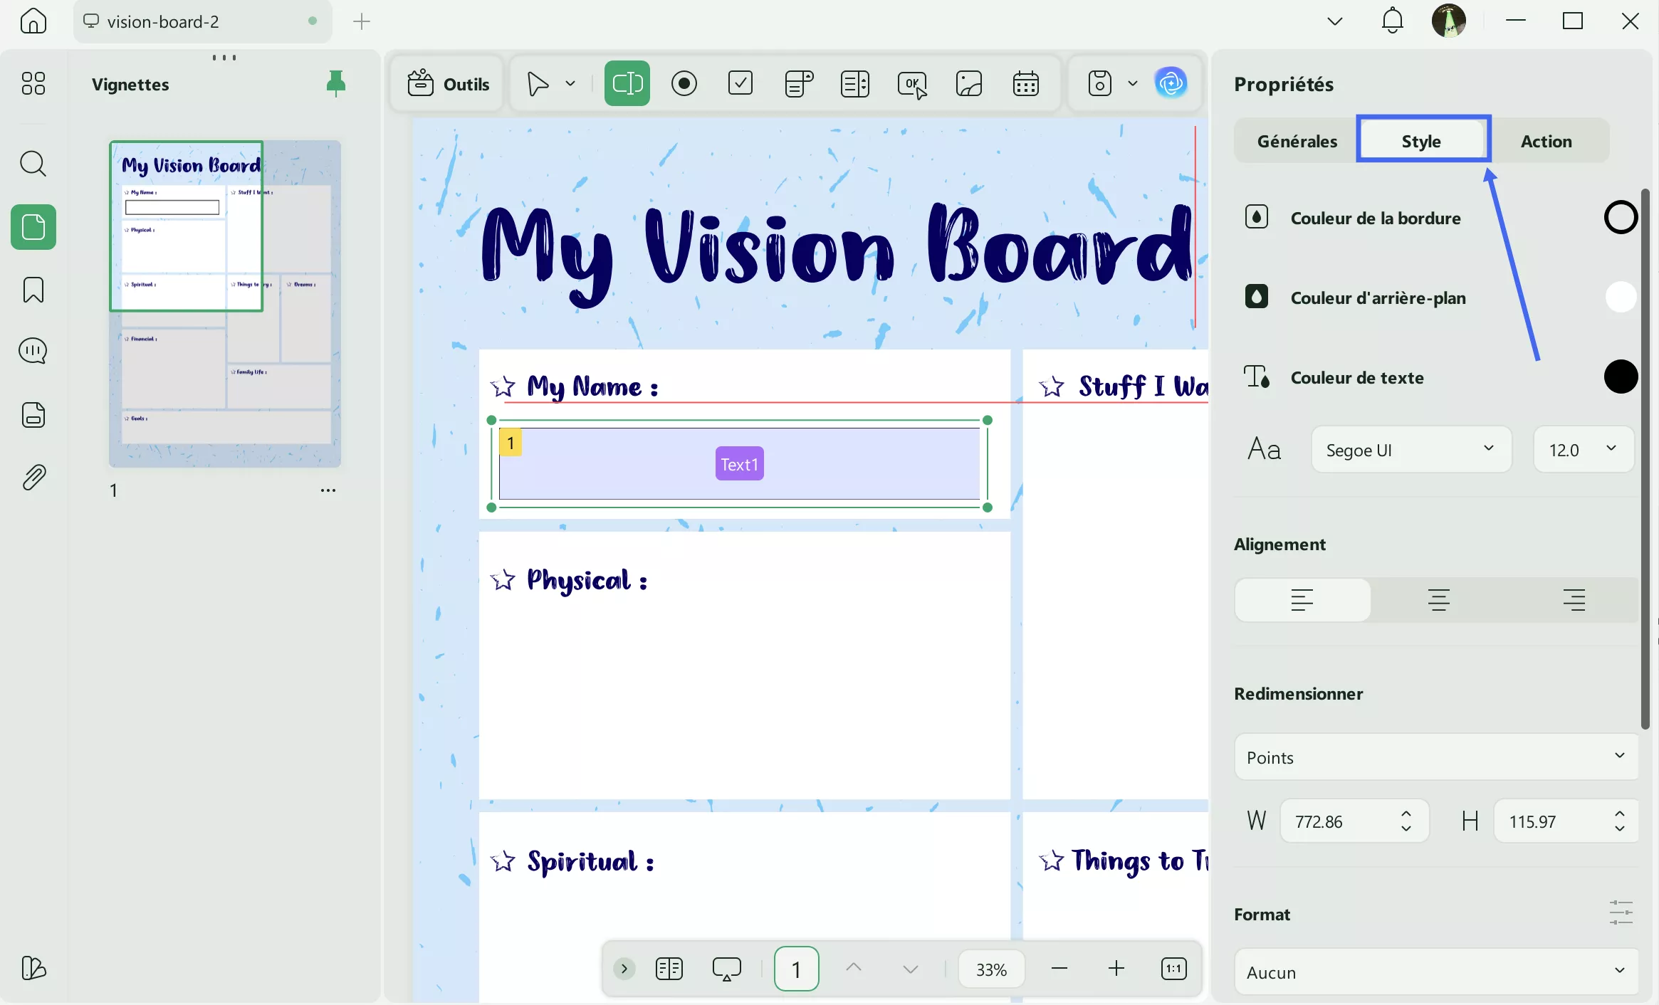Click the AI assistant icon
The height and width of the screenshot is (1005, 1659).
tap(1171, 84)
